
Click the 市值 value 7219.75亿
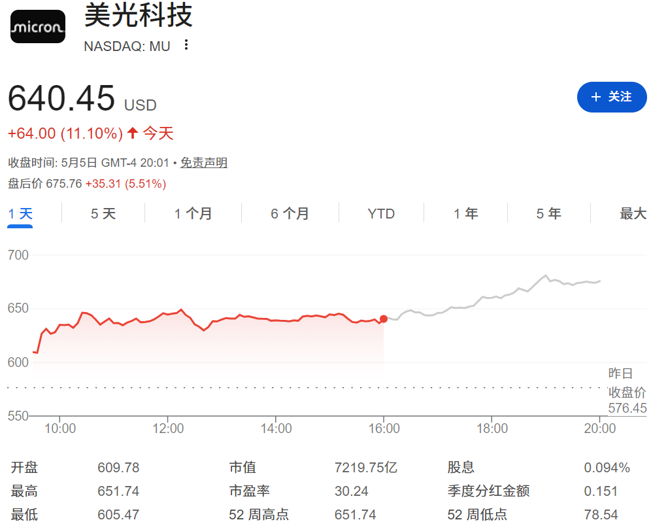click(x=366, y=468)
